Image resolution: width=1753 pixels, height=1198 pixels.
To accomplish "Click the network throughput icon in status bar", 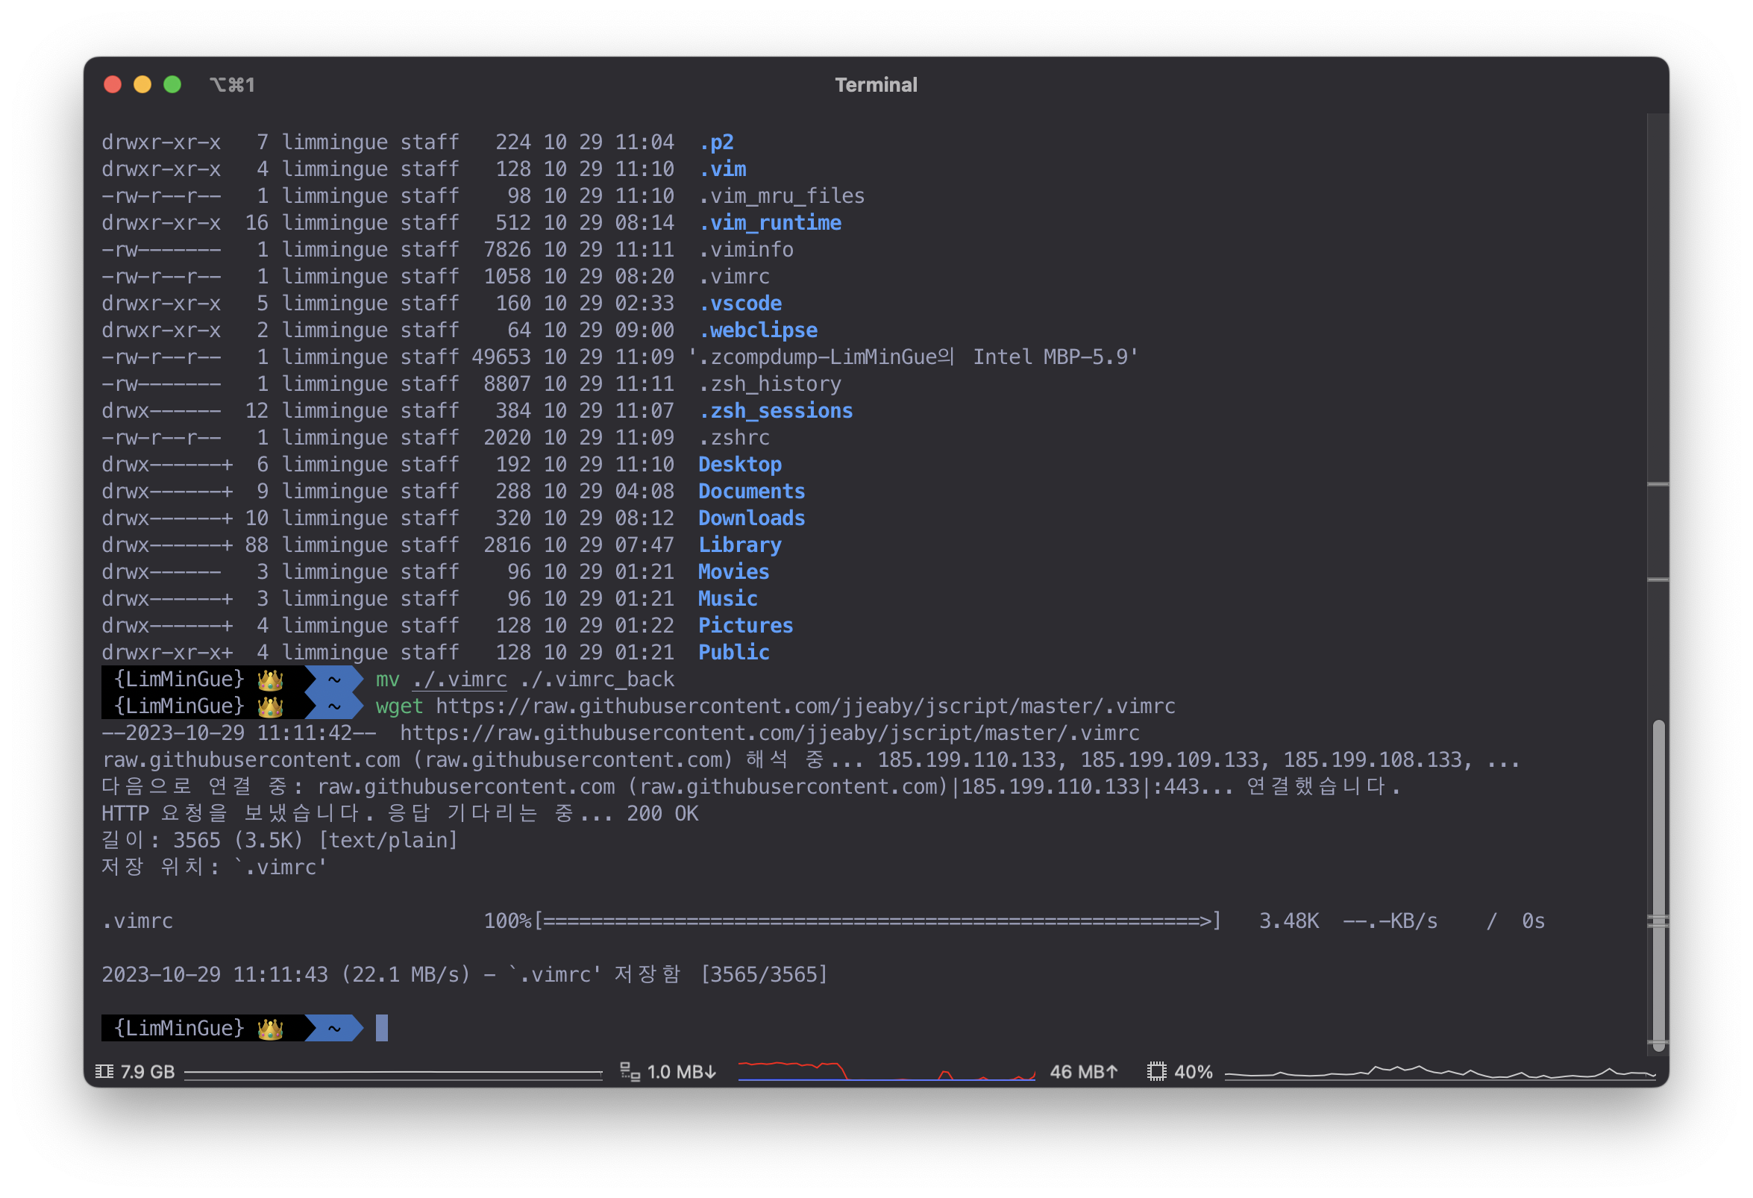I will (x=629, y=1071).
